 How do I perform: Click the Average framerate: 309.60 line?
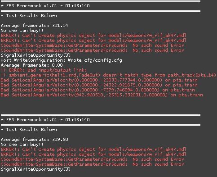(34, 140)
